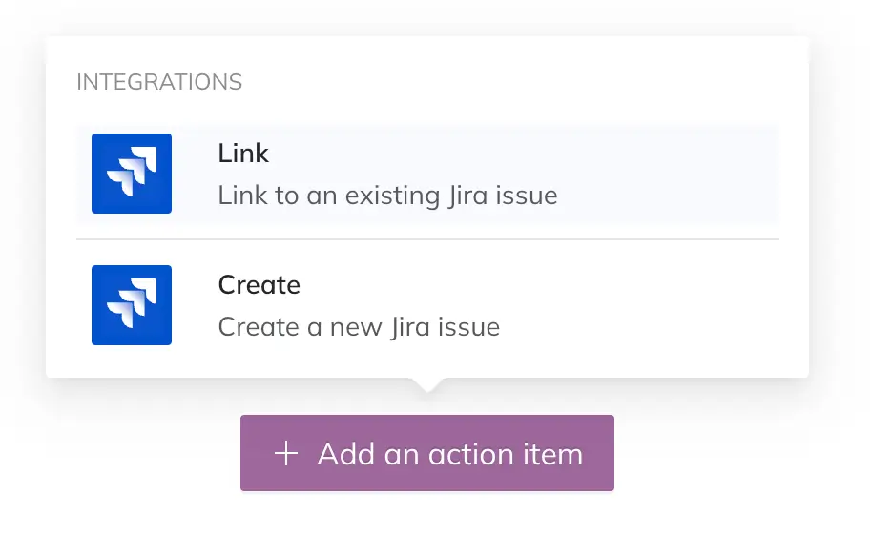The image size is (872, 536).
Task: Click right edge of the purple button
Action: pyautogui.click(x=605, y=454)
